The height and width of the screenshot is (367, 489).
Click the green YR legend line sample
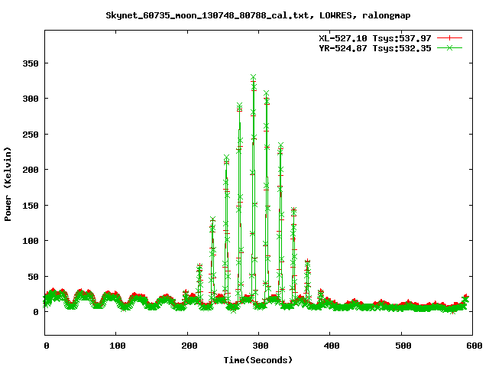coord(449,47)
